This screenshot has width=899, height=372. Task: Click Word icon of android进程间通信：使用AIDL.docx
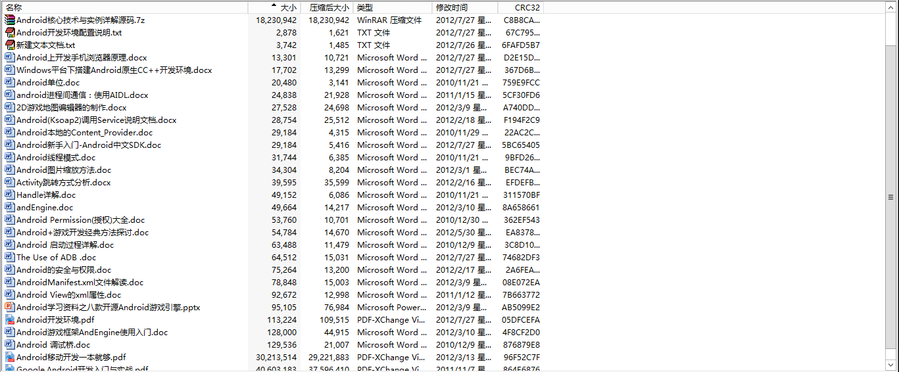pyautogui.click(x=10, y=95)
